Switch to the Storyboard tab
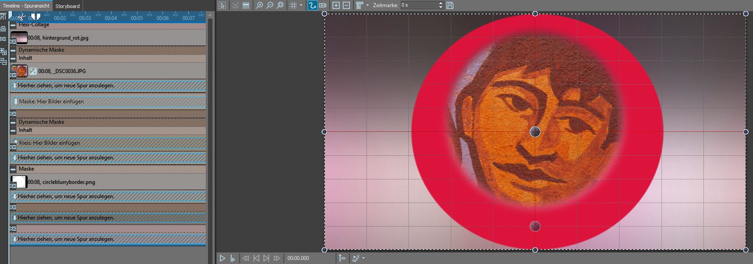Screen dimensions: 753x264 pos(67,6)
